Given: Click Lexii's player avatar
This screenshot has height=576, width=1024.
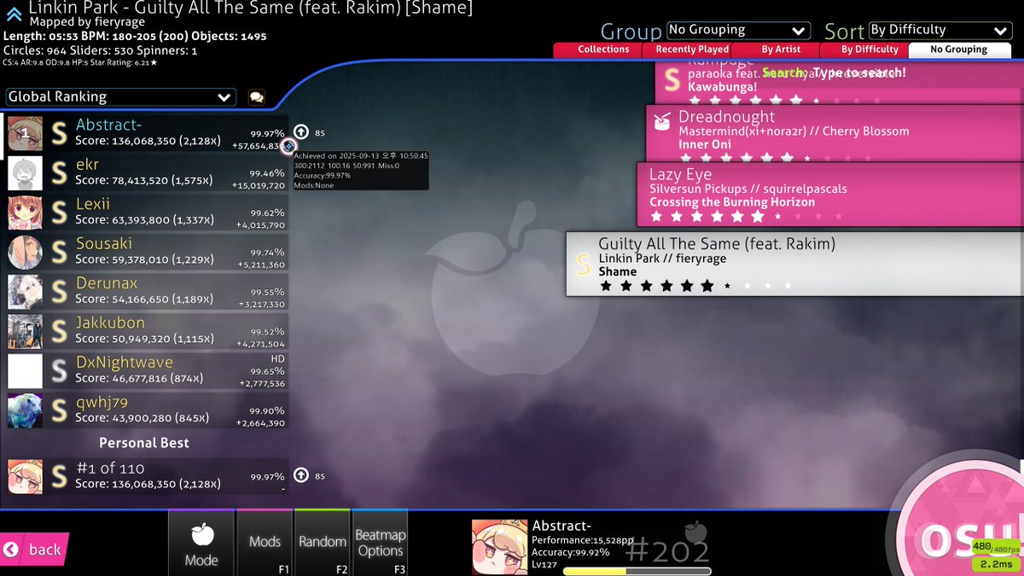Looking at the screenshot, I should [25, 213].
